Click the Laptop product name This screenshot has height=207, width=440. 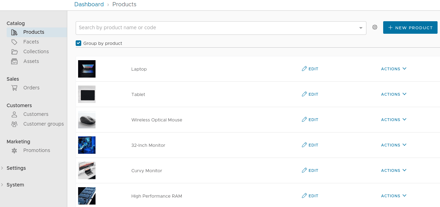[139, 69]
